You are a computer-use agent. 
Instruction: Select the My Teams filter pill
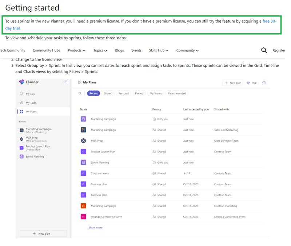point(156,93)
